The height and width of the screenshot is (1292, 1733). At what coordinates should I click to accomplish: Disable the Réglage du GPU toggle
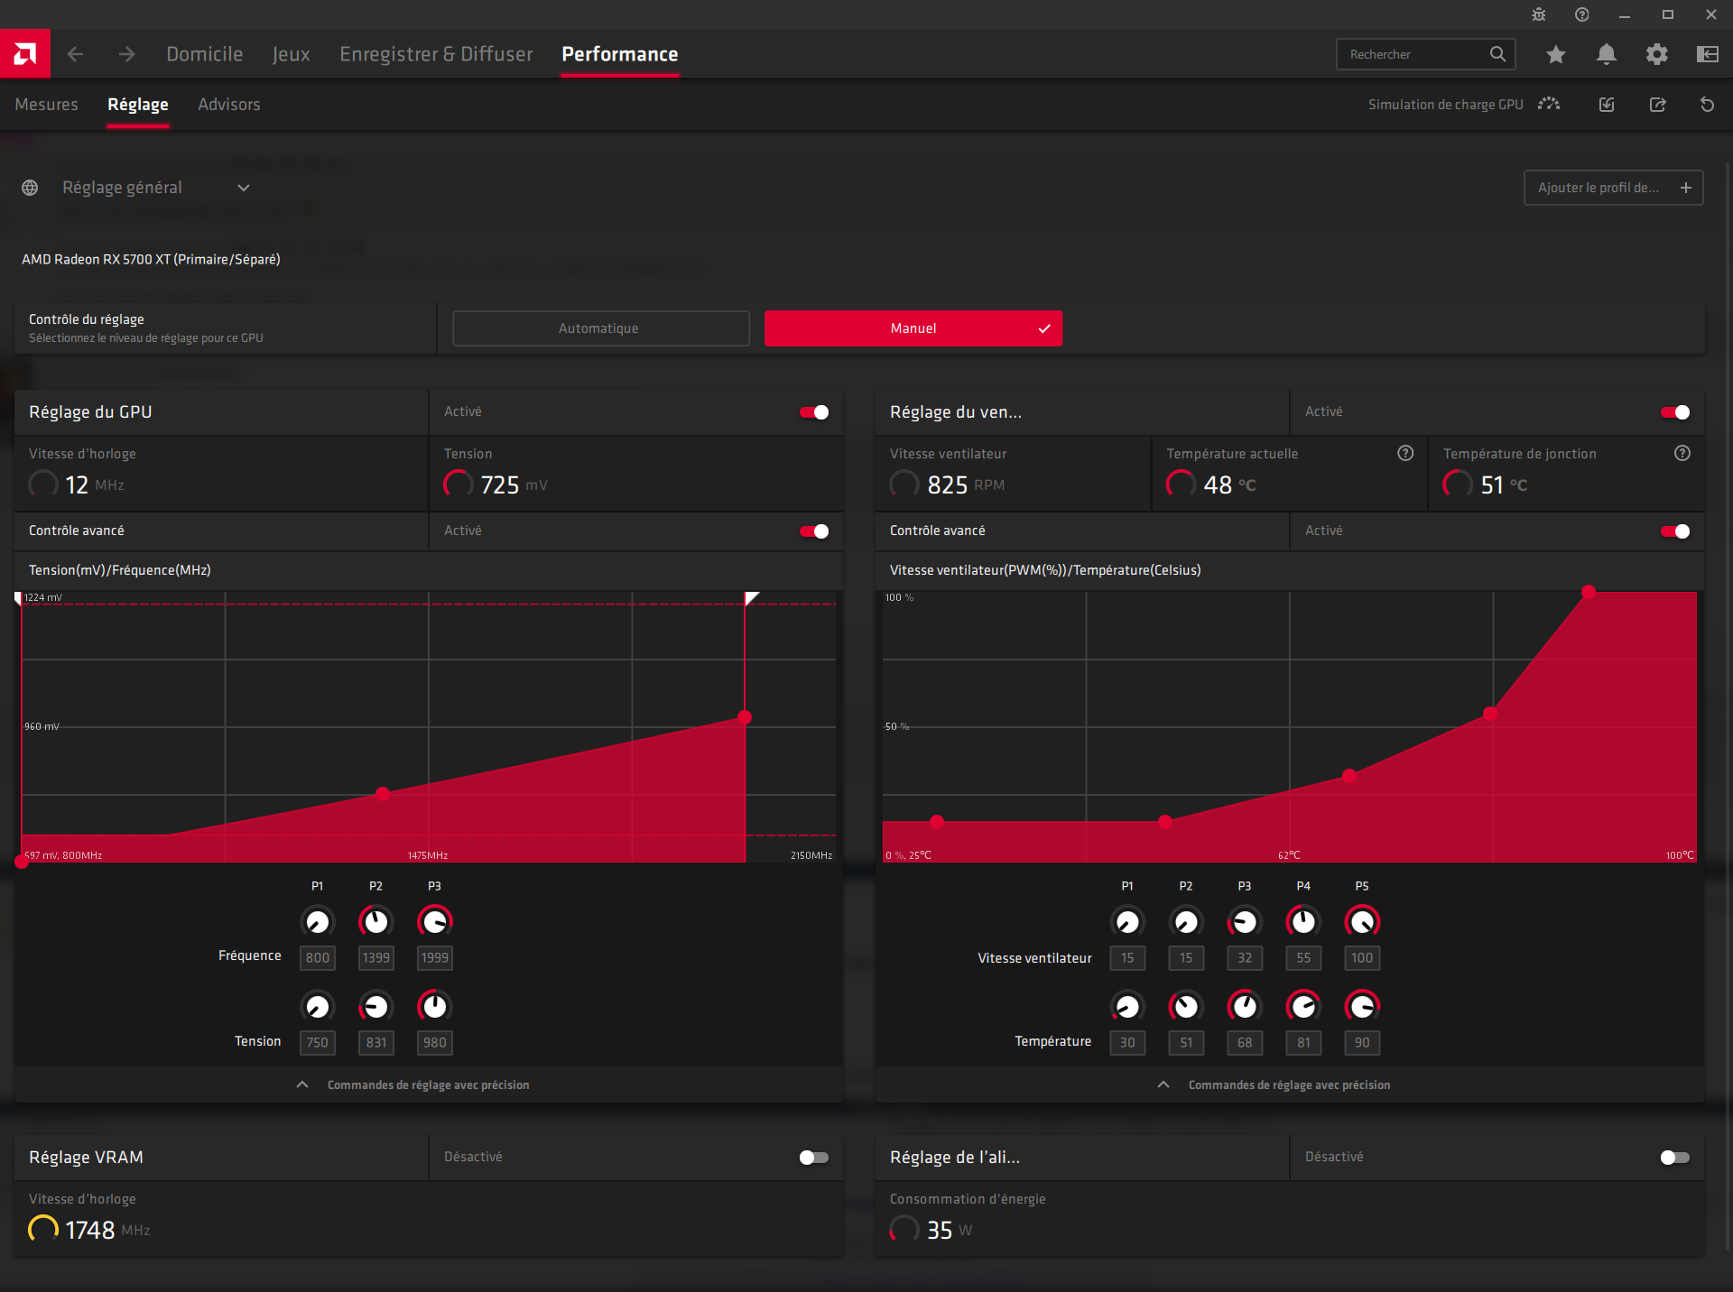tap(814, 412)
